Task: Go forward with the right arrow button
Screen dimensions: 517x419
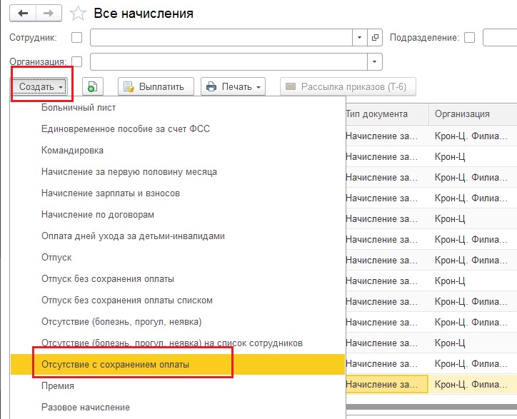Action: (49, 14)
